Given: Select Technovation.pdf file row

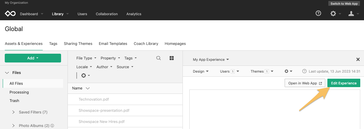Looking at the screenshot, I should click(x=125, y=99).
